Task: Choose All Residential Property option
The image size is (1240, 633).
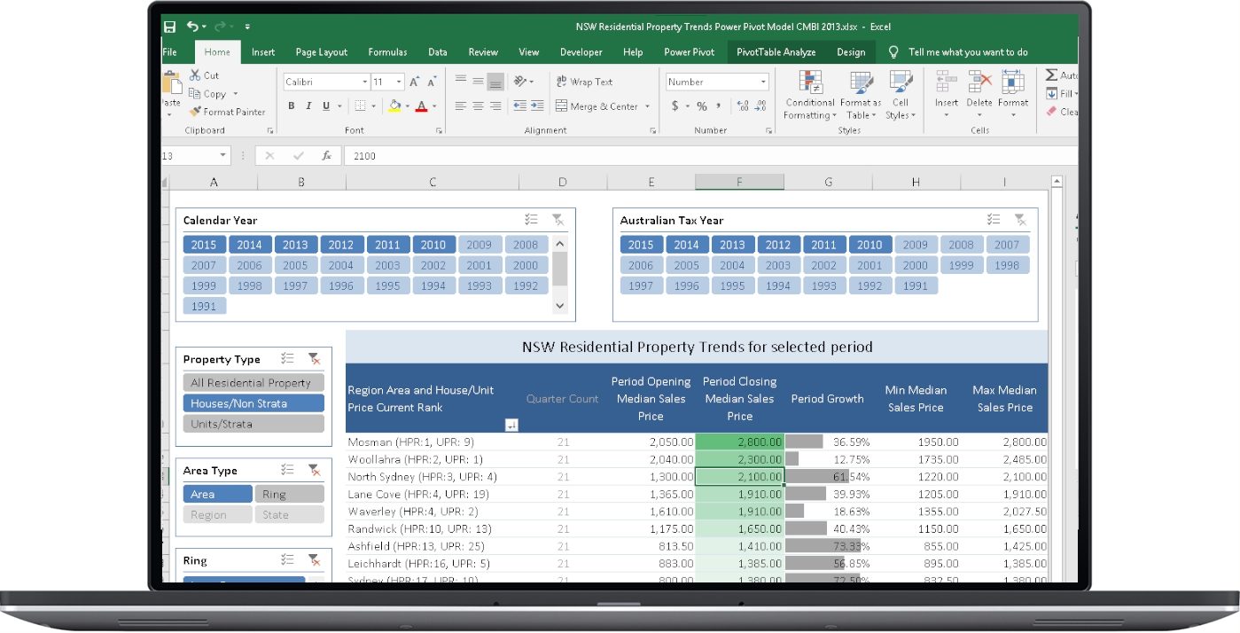Action: tap(253, 383)
